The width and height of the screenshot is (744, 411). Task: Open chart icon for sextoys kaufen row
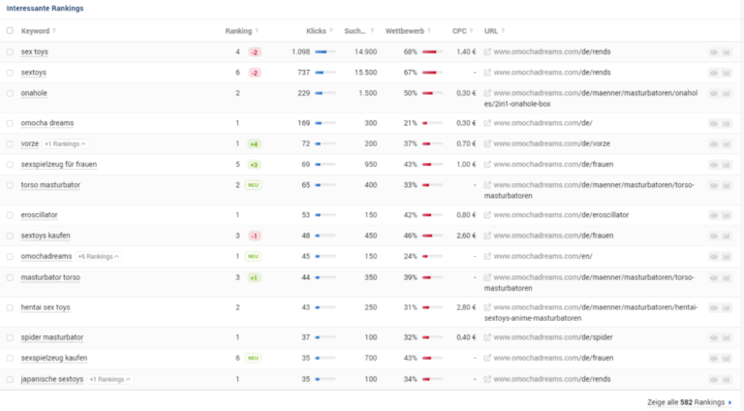point(727,237)
